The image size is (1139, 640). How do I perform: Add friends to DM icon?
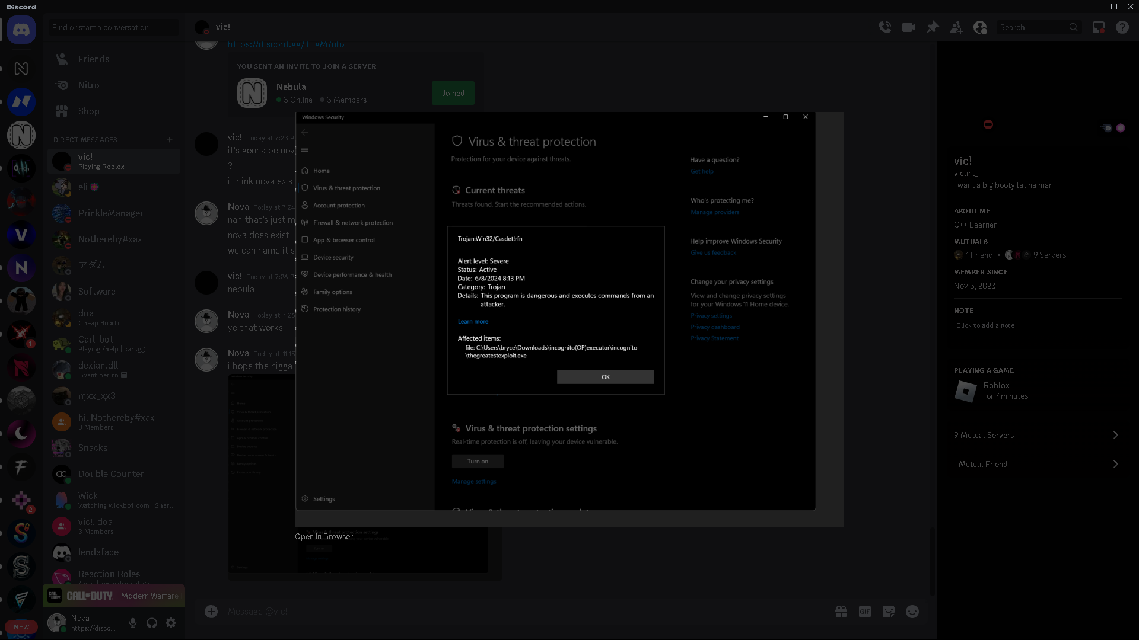click(956, 27)
